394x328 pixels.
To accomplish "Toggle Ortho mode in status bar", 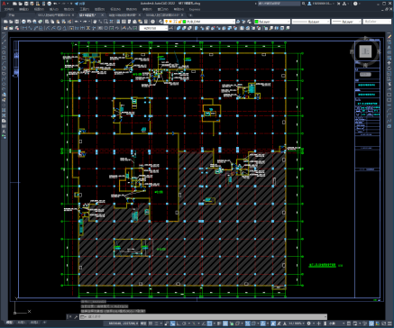I will point(179,323).
